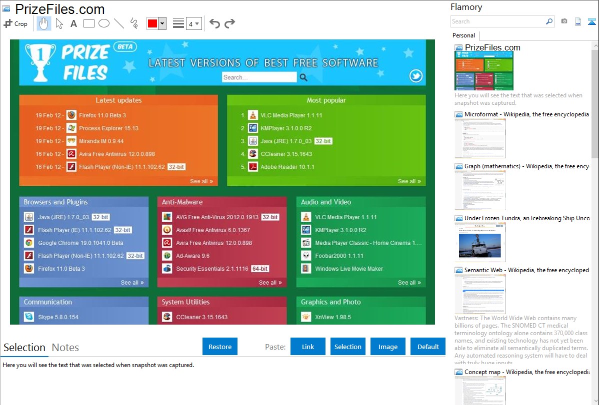The height and width of the screenshot is (405, 599).
Task: Click the Paste Selection button
Action: click(347, 347)
